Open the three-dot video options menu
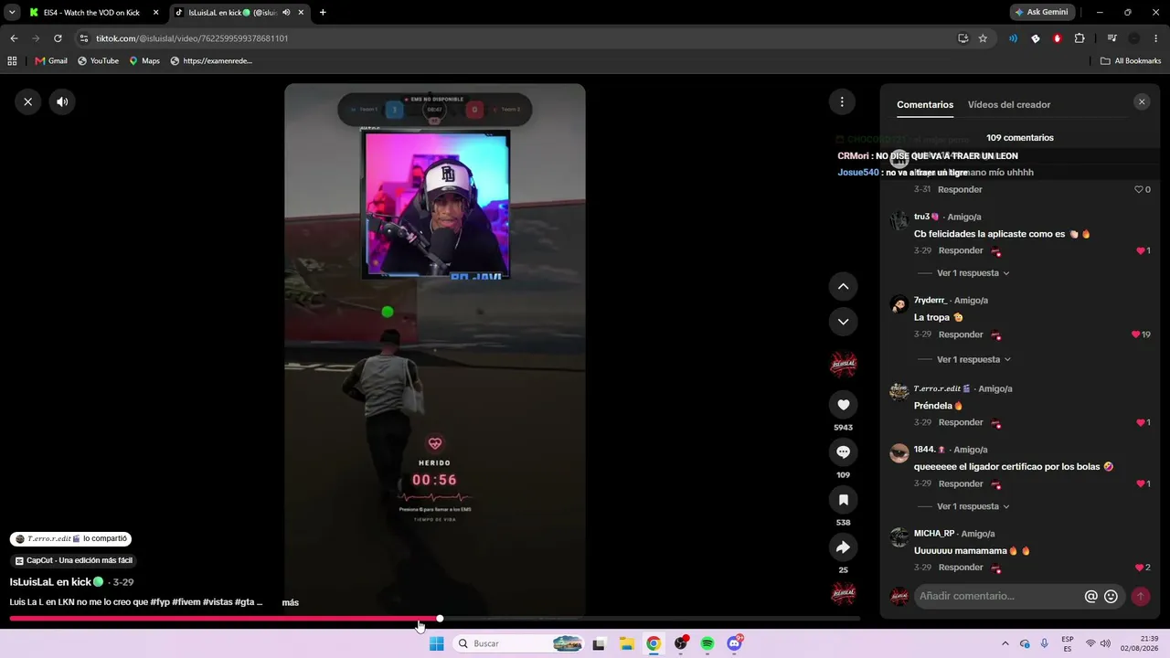Screen dimensions: 1170x658 pyautogui.click(x=842, y=101)
